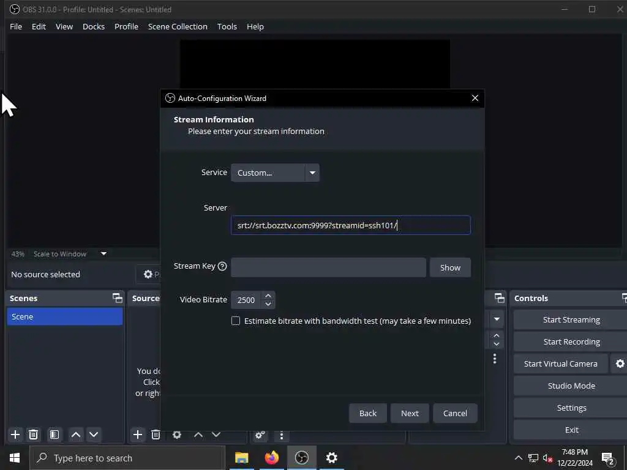Remove source trash icon in Sources dock

(x=156, y=435)
